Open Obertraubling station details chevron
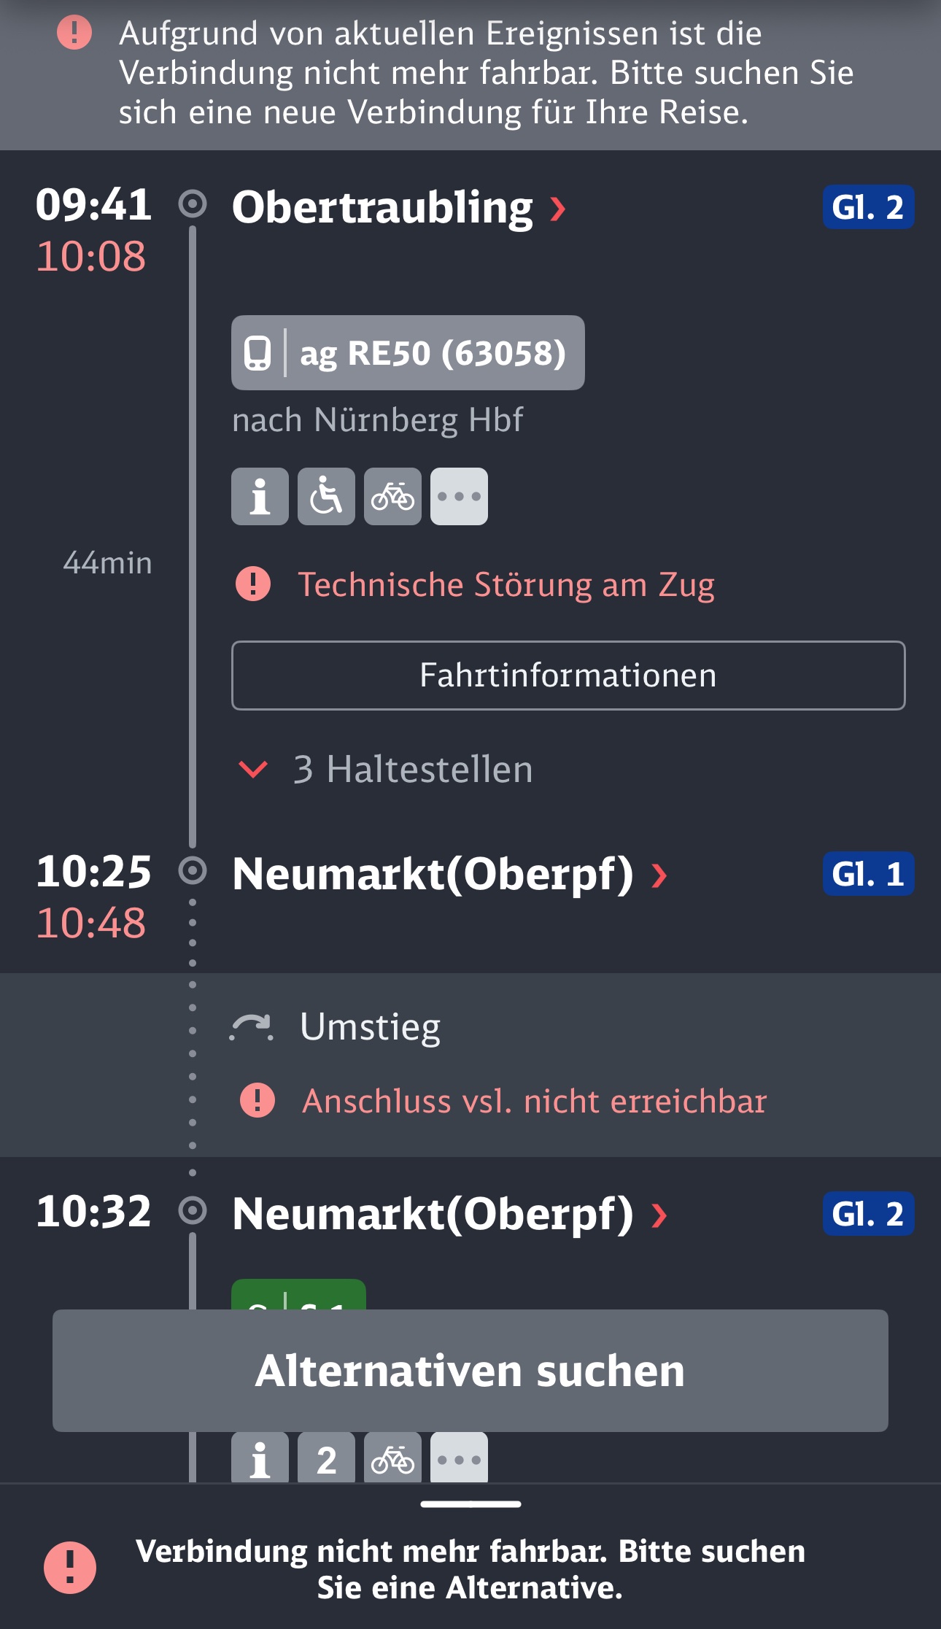Image resolution: width=941 pixels, height=1629 pixels. (558, 209)
